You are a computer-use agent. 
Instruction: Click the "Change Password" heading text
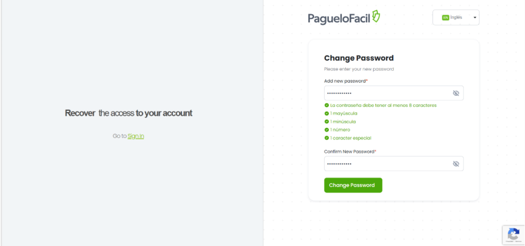click(x=359, y=58)
